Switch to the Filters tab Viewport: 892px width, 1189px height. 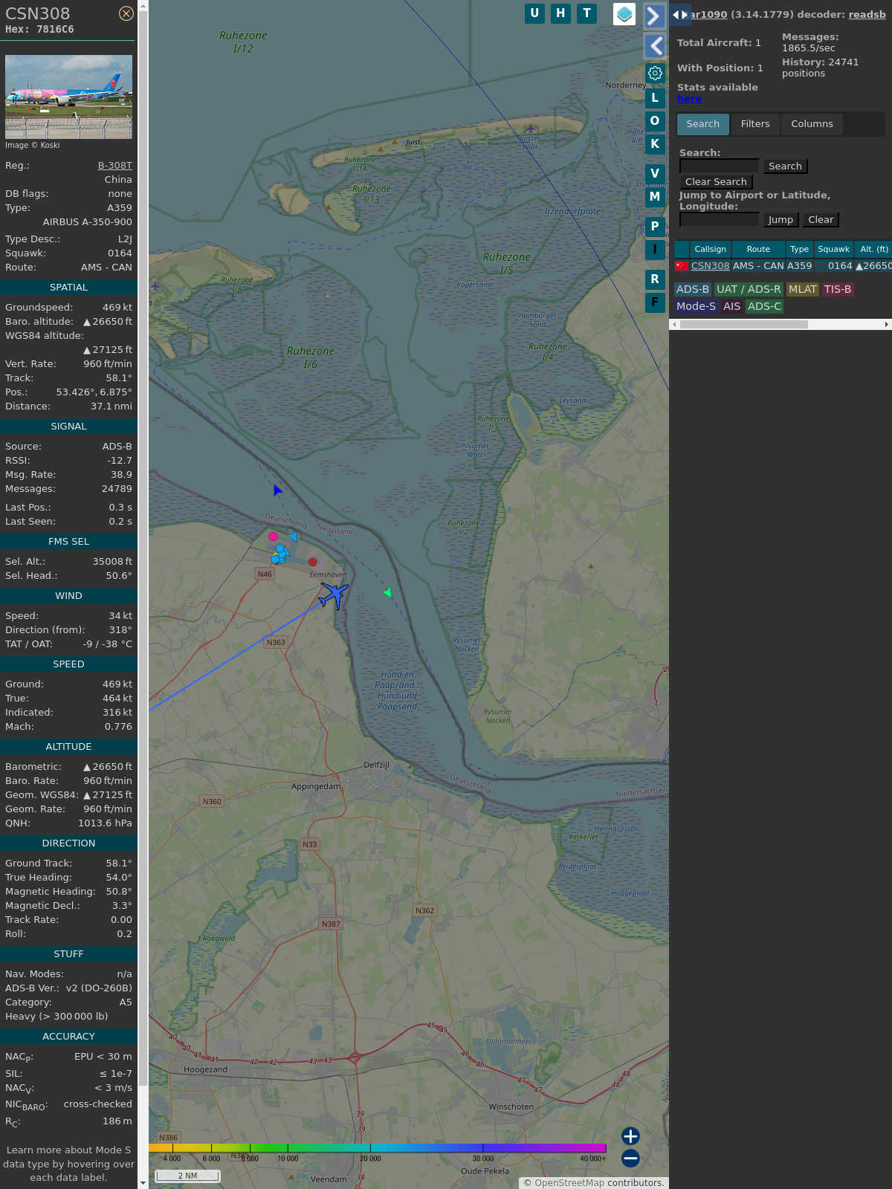[x=754, y=124]
